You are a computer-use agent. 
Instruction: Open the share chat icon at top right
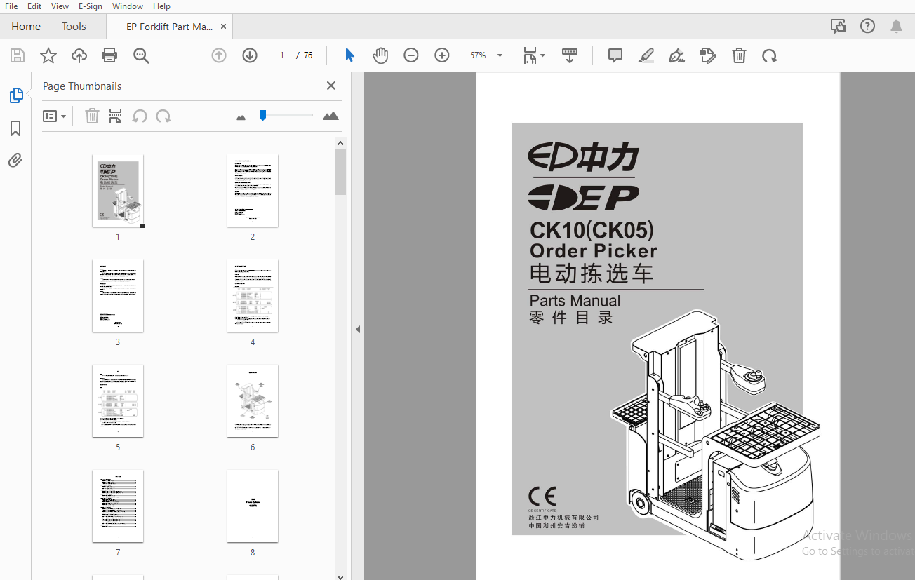[x=839, y=26]
